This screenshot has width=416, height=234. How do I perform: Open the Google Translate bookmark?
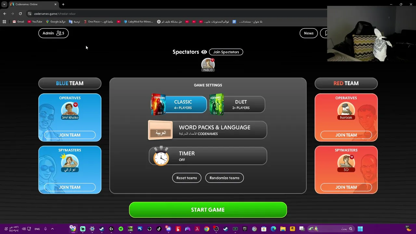[74, 22]
